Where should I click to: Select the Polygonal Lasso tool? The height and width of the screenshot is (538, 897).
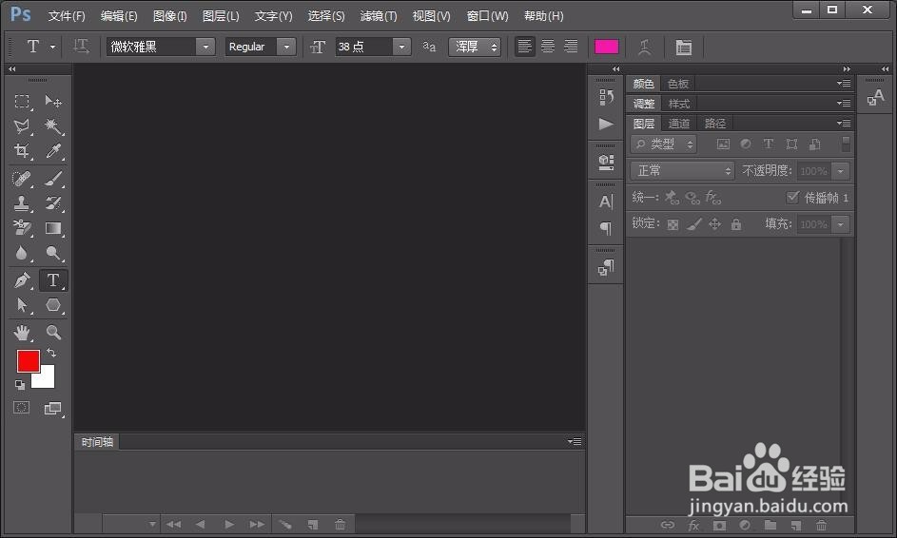coord(22,125)
